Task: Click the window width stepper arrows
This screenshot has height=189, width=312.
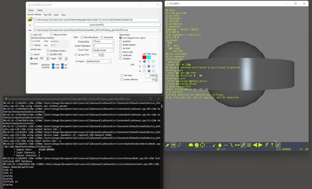Action: (48, 59)
